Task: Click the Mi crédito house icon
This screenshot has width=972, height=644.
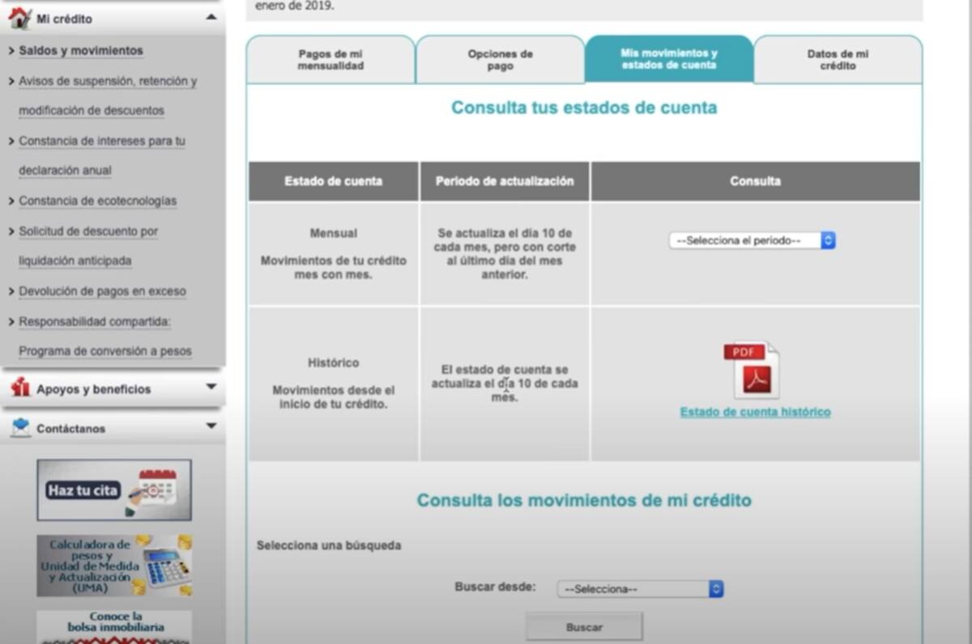Action: [x=19, y=18]
